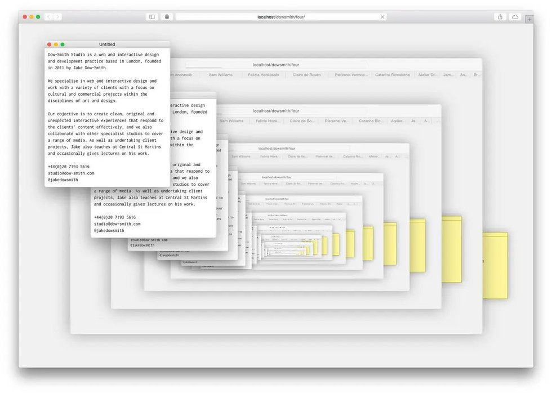The width and height of the screenshot is (552, 394).
Task: Select the Atelier Dr... tab
Action: [428, 74]
